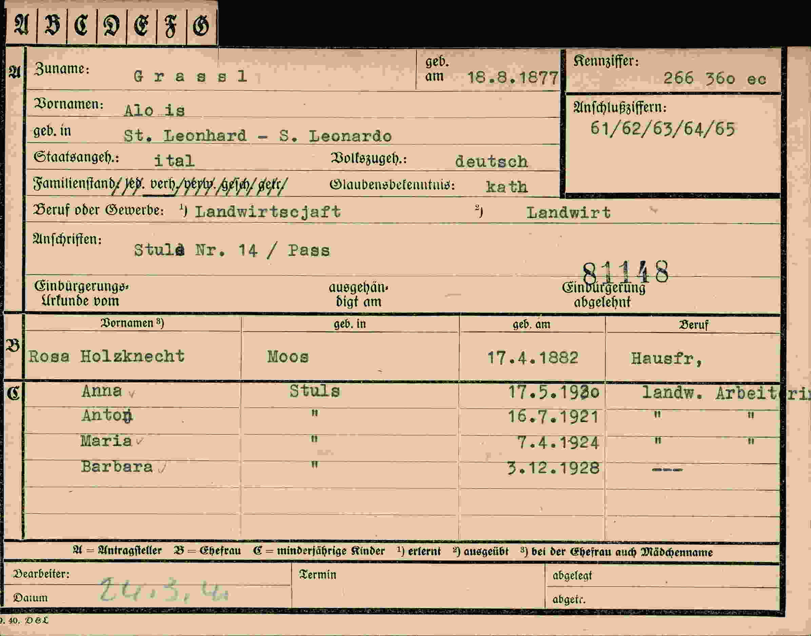
Task: Click practiced occupation 'Landwirt'
Action: (568, 213)
